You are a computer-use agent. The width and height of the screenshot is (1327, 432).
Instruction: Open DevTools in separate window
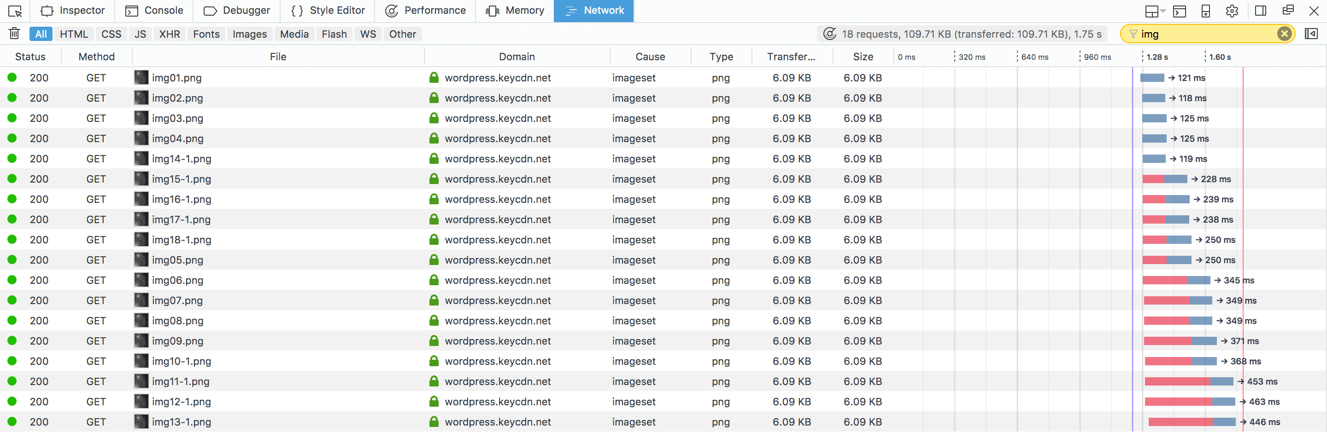point(1288,11)
